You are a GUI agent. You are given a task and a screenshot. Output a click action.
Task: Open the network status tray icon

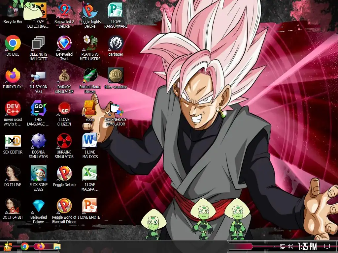point(283,246)
